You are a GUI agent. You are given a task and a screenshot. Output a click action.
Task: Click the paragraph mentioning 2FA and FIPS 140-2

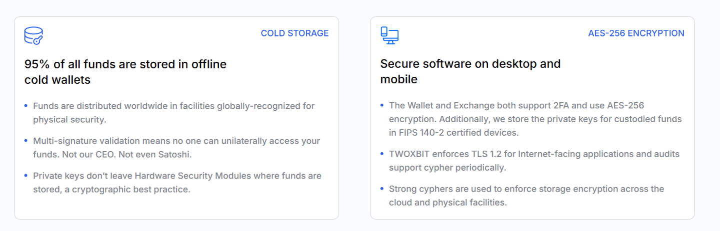point(535,119)
